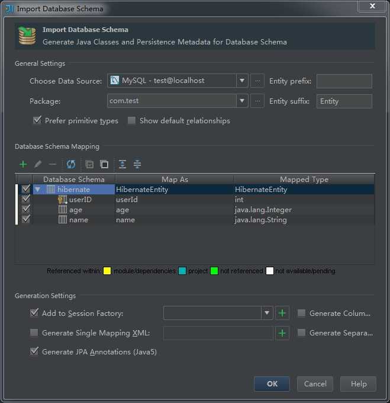Enable Generate Single Mapping XML checkbox
The width and height of the screenshot is (390, 403).
click(34, 332)
